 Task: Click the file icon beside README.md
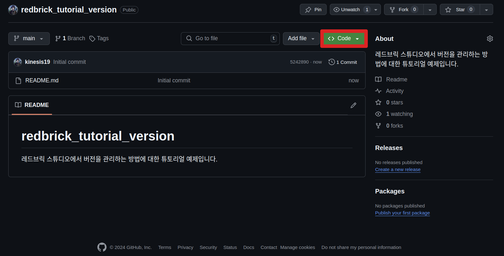[x=19, y=81]
